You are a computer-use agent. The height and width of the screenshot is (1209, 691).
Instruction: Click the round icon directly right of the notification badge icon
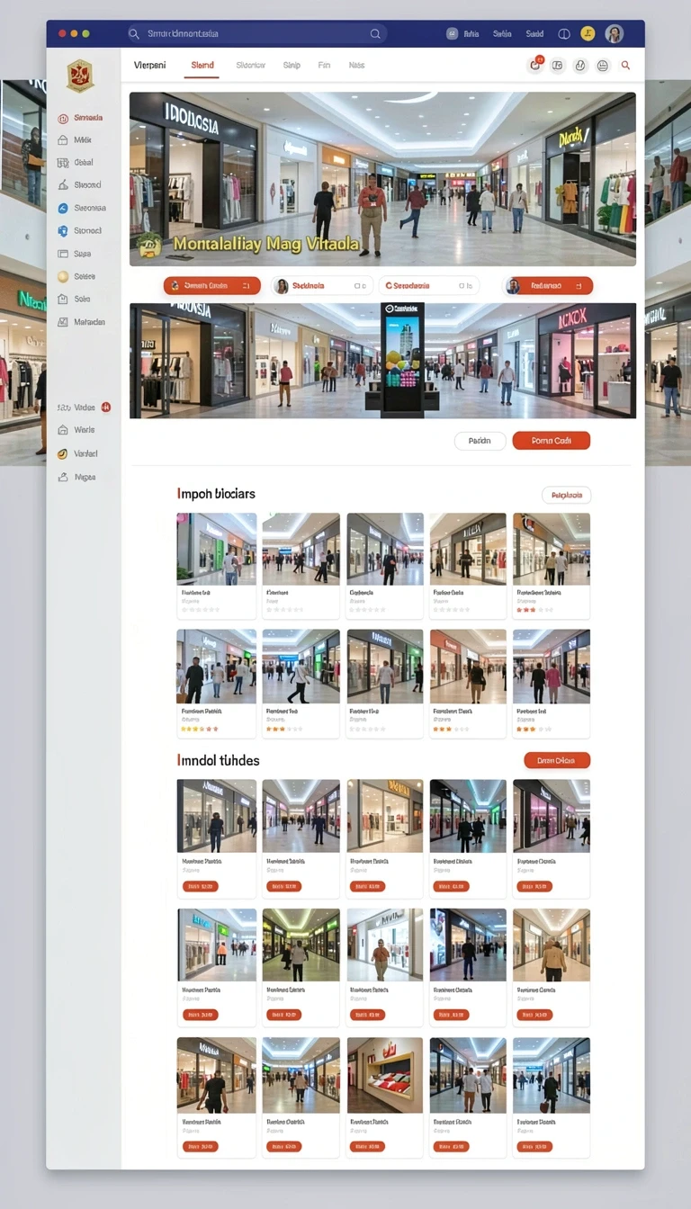[558, 65]
